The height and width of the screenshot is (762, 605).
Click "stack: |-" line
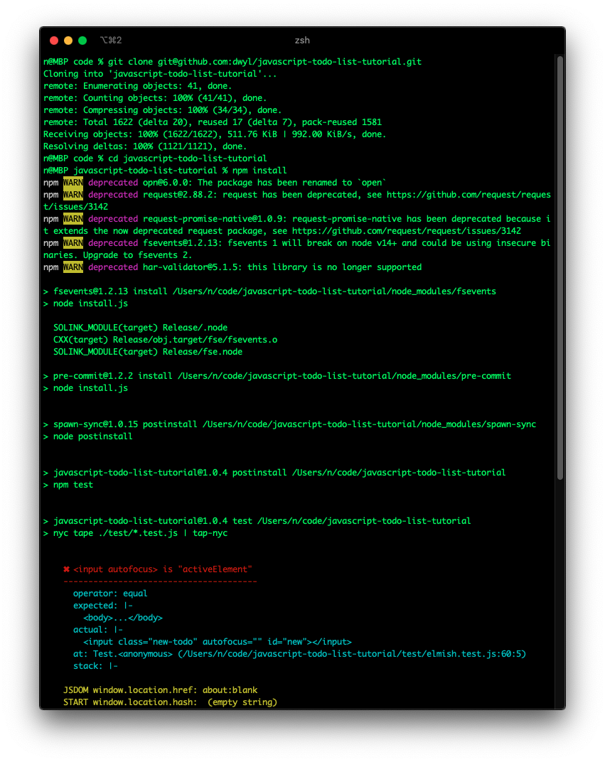95,666
